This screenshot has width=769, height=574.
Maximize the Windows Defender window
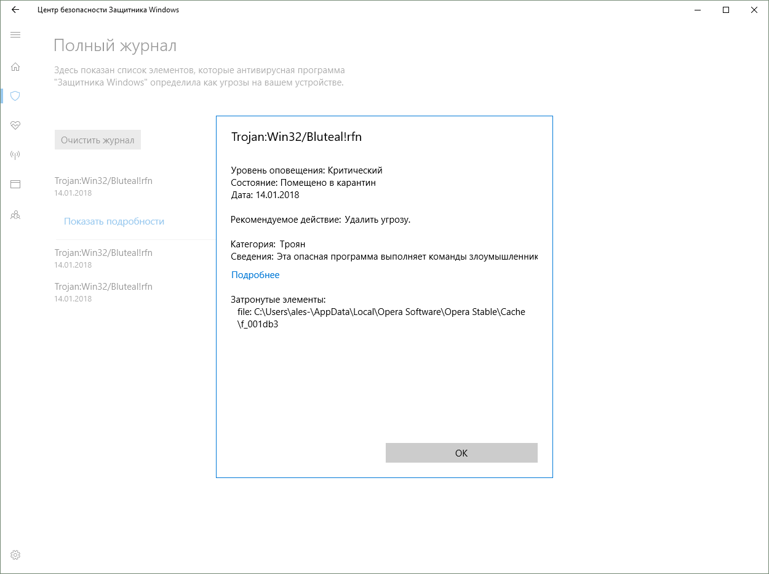[727, 10]
